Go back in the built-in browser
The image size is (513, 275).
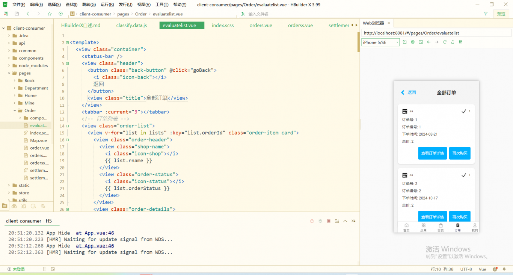[429, 42]
